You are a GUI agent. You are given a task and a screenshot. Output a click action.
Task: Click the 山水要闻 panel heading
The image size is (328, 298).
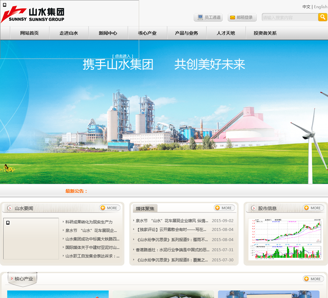click(x=24, y=208)
